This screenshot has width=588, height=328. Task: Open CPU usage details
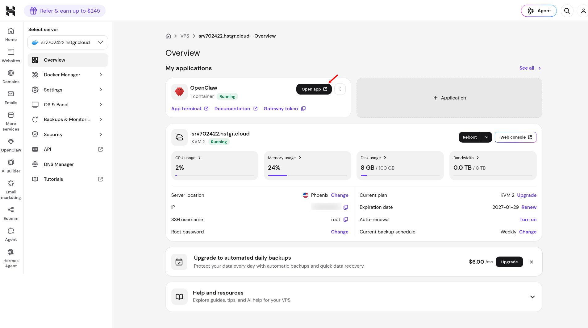coord(188,158)
